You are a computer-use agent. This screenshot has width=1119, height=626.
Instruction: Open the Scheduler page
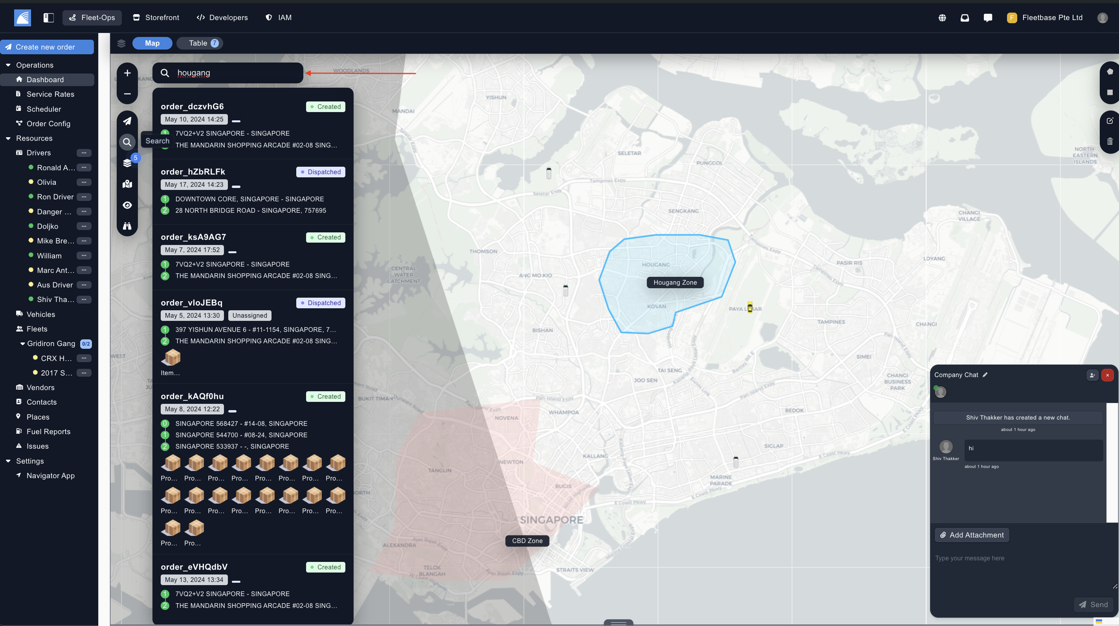(x=44, y=109)
